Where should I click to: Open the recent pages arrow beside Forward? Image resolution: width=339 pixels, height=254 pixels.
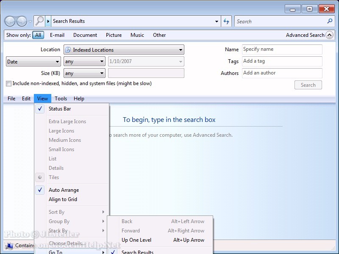[x=30, y=22]
